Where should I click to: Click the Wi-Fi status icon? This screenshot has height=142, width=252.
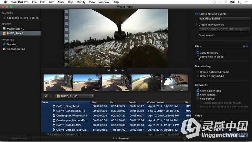226,2
